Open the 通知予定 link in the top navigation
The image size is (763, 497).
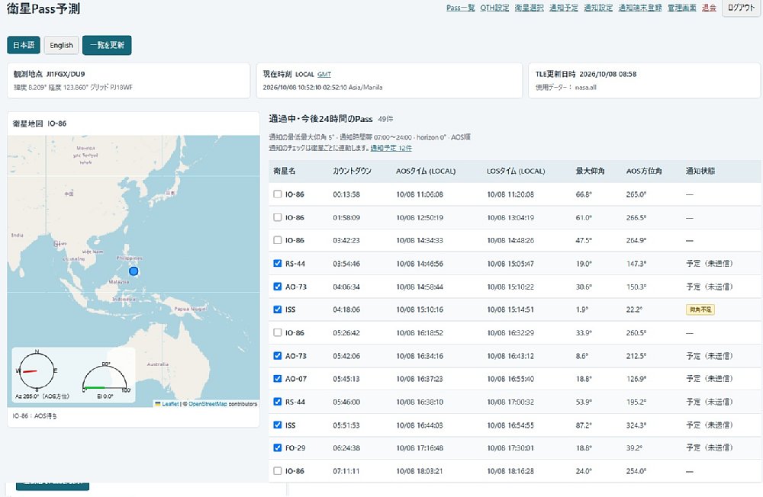[564, 8]
